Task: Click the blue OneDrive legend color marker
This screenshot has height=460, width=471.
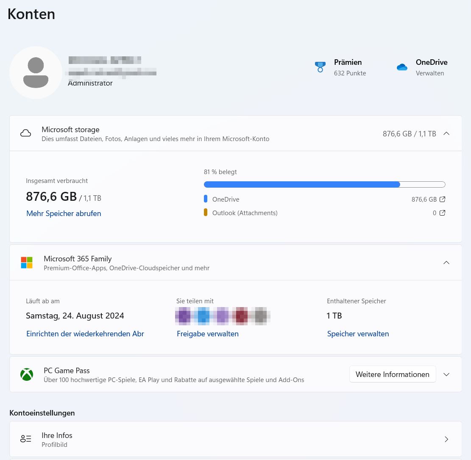Action: pyautogui.click(x=206, y=199)
